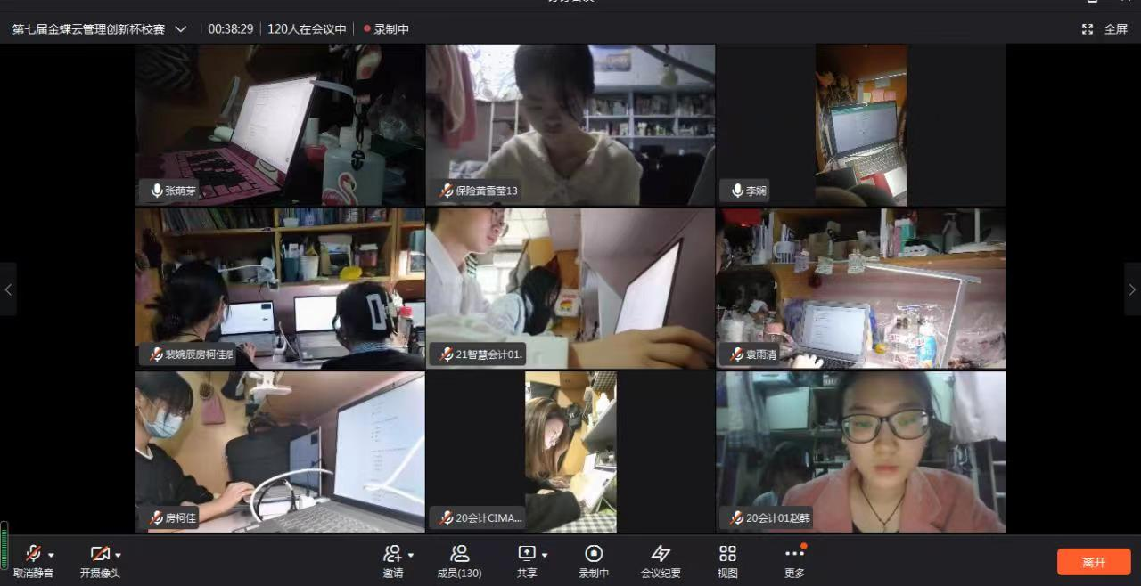Open the members (130) list
This screenshot has height=586, width=1141.
tap(459, 554)
